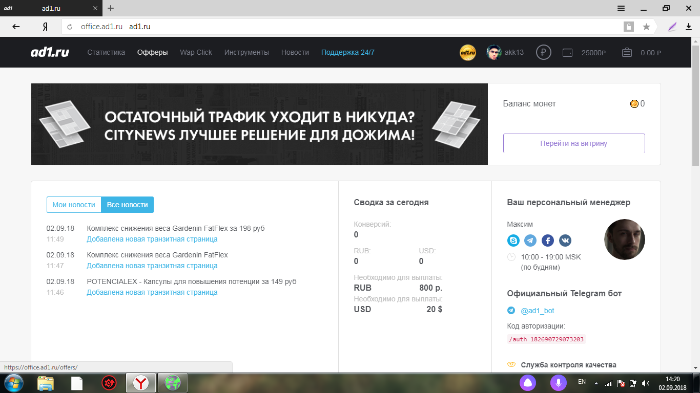
Task: Click the manager Максим photo
Action: click(x=625, y=239)
